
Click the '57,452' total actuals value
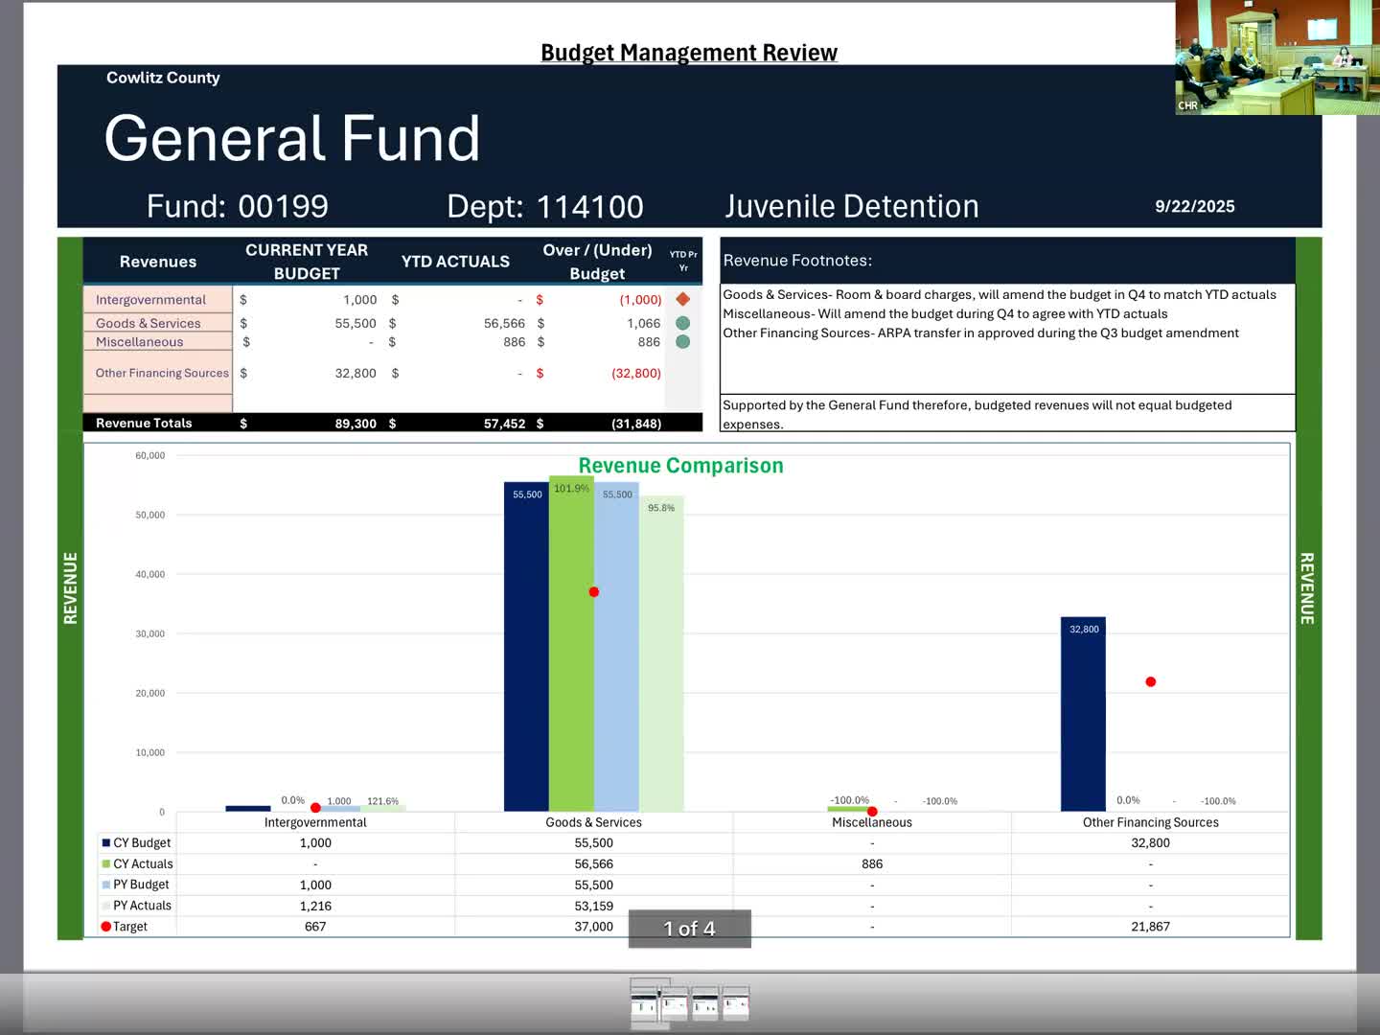click(x=504, y=423)
